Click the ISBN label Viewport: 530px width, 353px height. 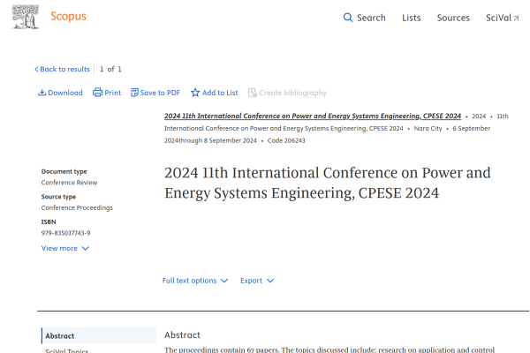tap(49, 222)
